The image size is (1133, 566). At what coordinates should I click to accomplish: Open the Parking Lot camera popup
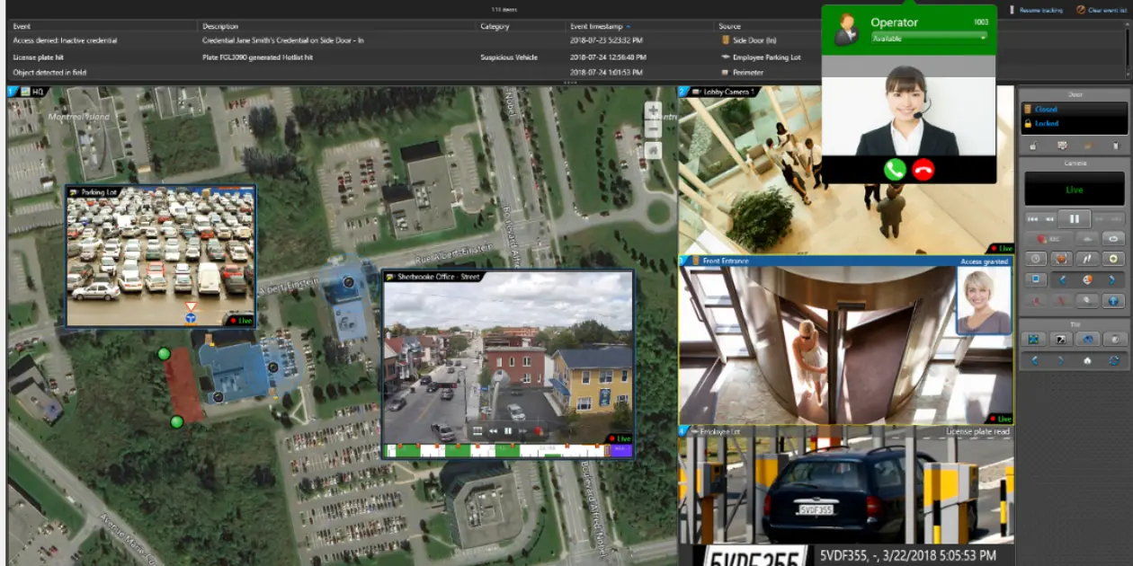pos(161,256)
